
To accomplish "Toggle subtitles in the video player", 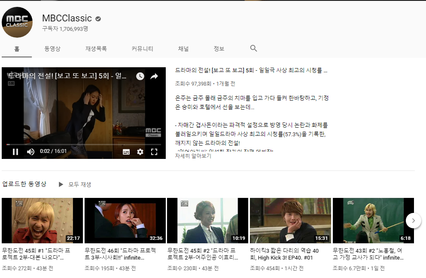I will 126,152.
